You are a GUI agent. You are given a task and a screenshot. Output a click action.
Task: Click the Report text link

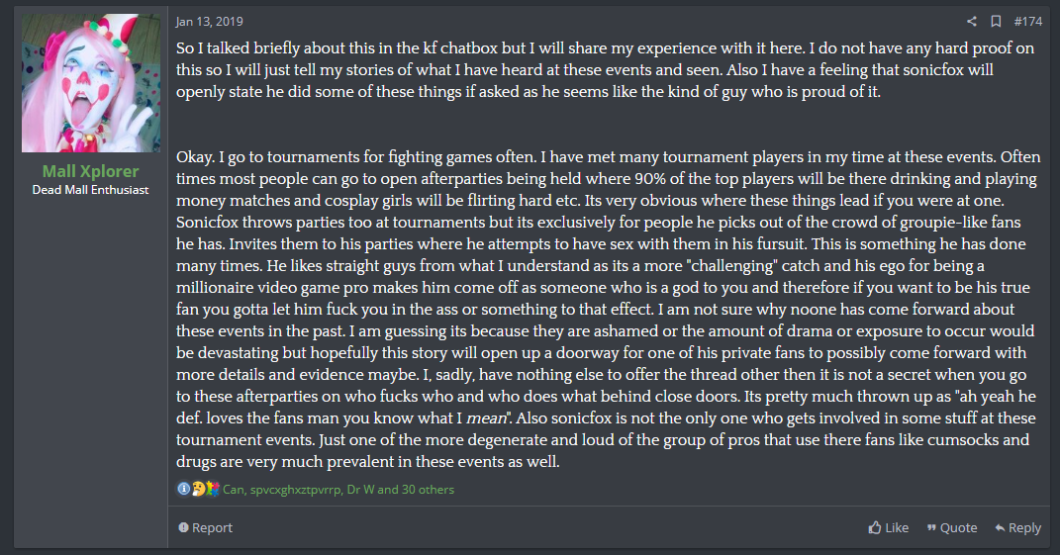pyautogui.click(x=212, y=527)
